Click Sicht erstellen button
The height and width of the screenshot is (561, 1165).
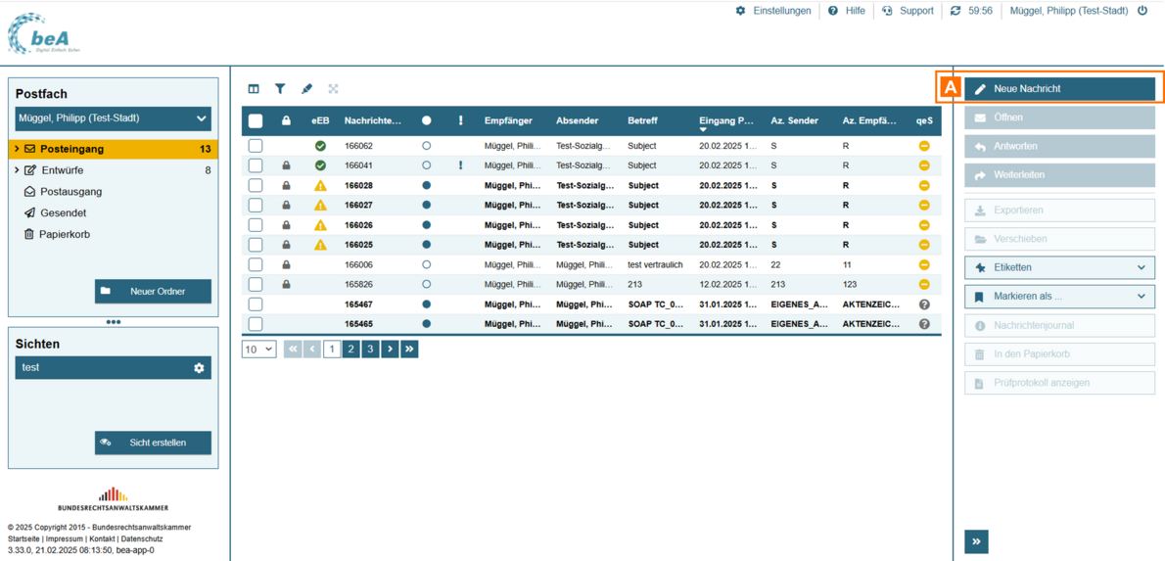coord(153,443)
